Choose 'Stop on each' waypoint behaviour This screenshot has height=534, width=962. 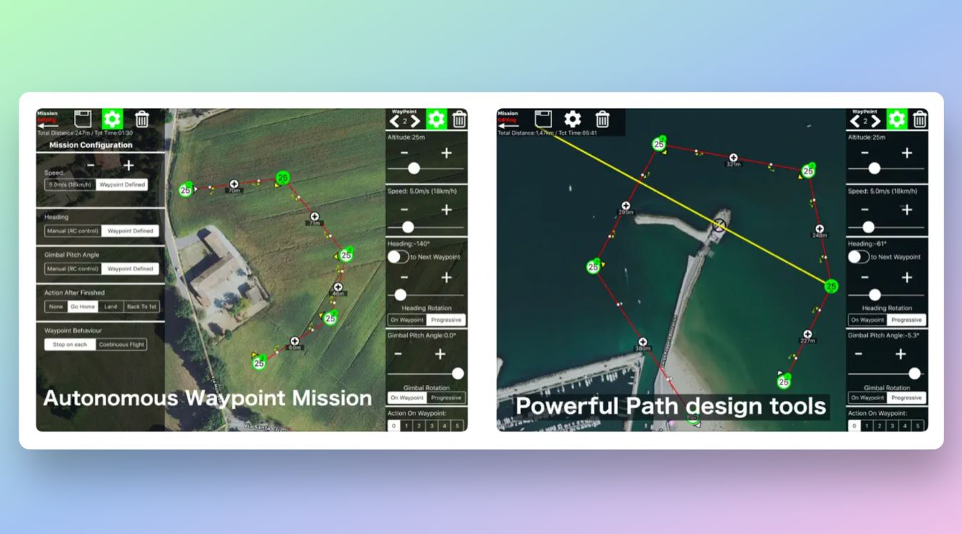(70, 345)
